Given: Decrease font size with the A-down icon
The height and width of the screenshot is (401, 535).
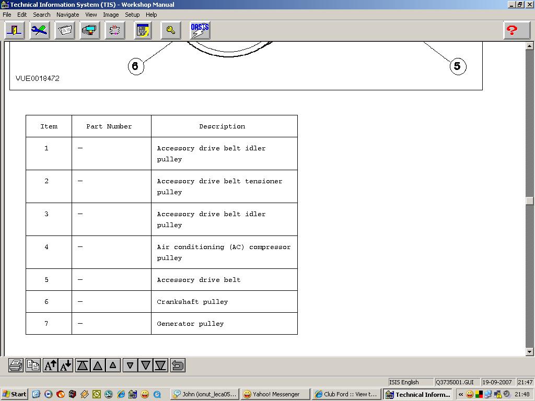Looking at the screenshot, I should (x=65, y=365).
